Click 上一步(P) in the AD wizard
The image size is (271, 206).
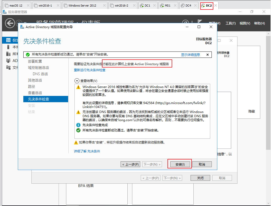[131, 164]
